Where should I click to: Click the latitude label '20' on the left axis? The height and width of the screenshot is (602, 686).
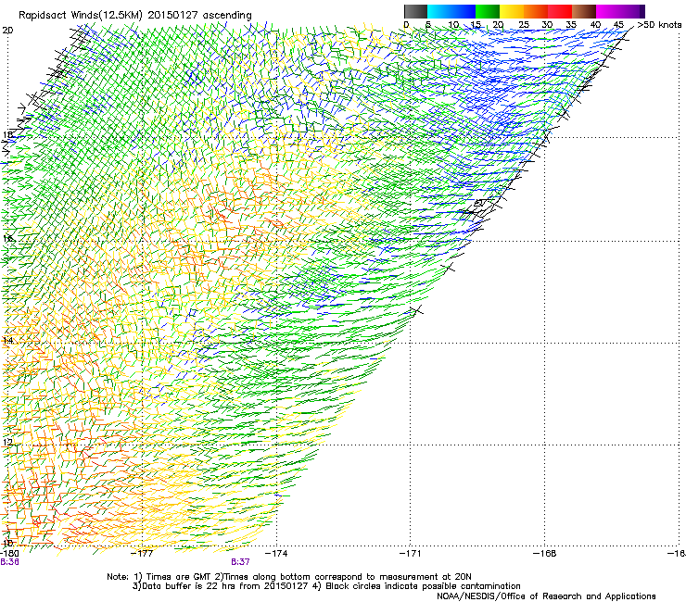7,31
